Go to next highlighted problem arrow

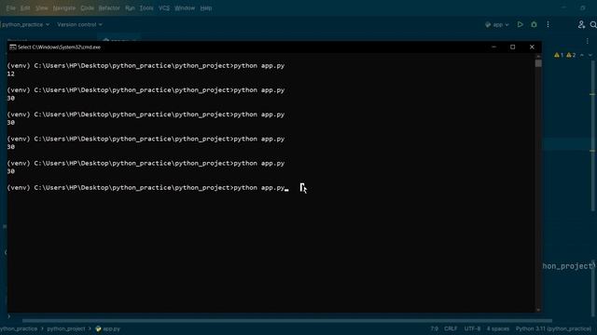590,55
